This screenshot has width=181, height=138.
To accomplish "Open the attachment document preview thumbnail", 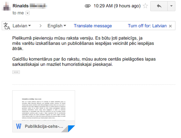I will (x=44, y=106).
